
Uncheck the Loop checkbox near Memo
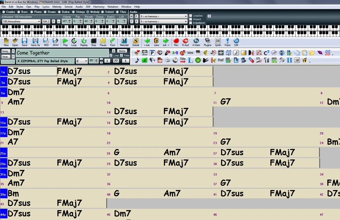[111, 56]
